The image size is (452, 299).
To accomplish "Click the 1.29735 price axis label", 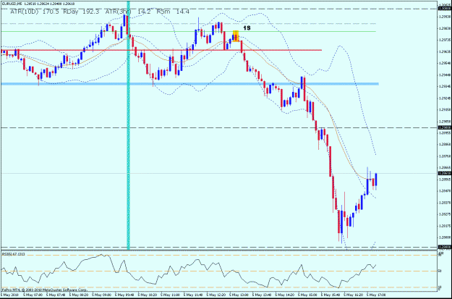I will click(445, 40).
